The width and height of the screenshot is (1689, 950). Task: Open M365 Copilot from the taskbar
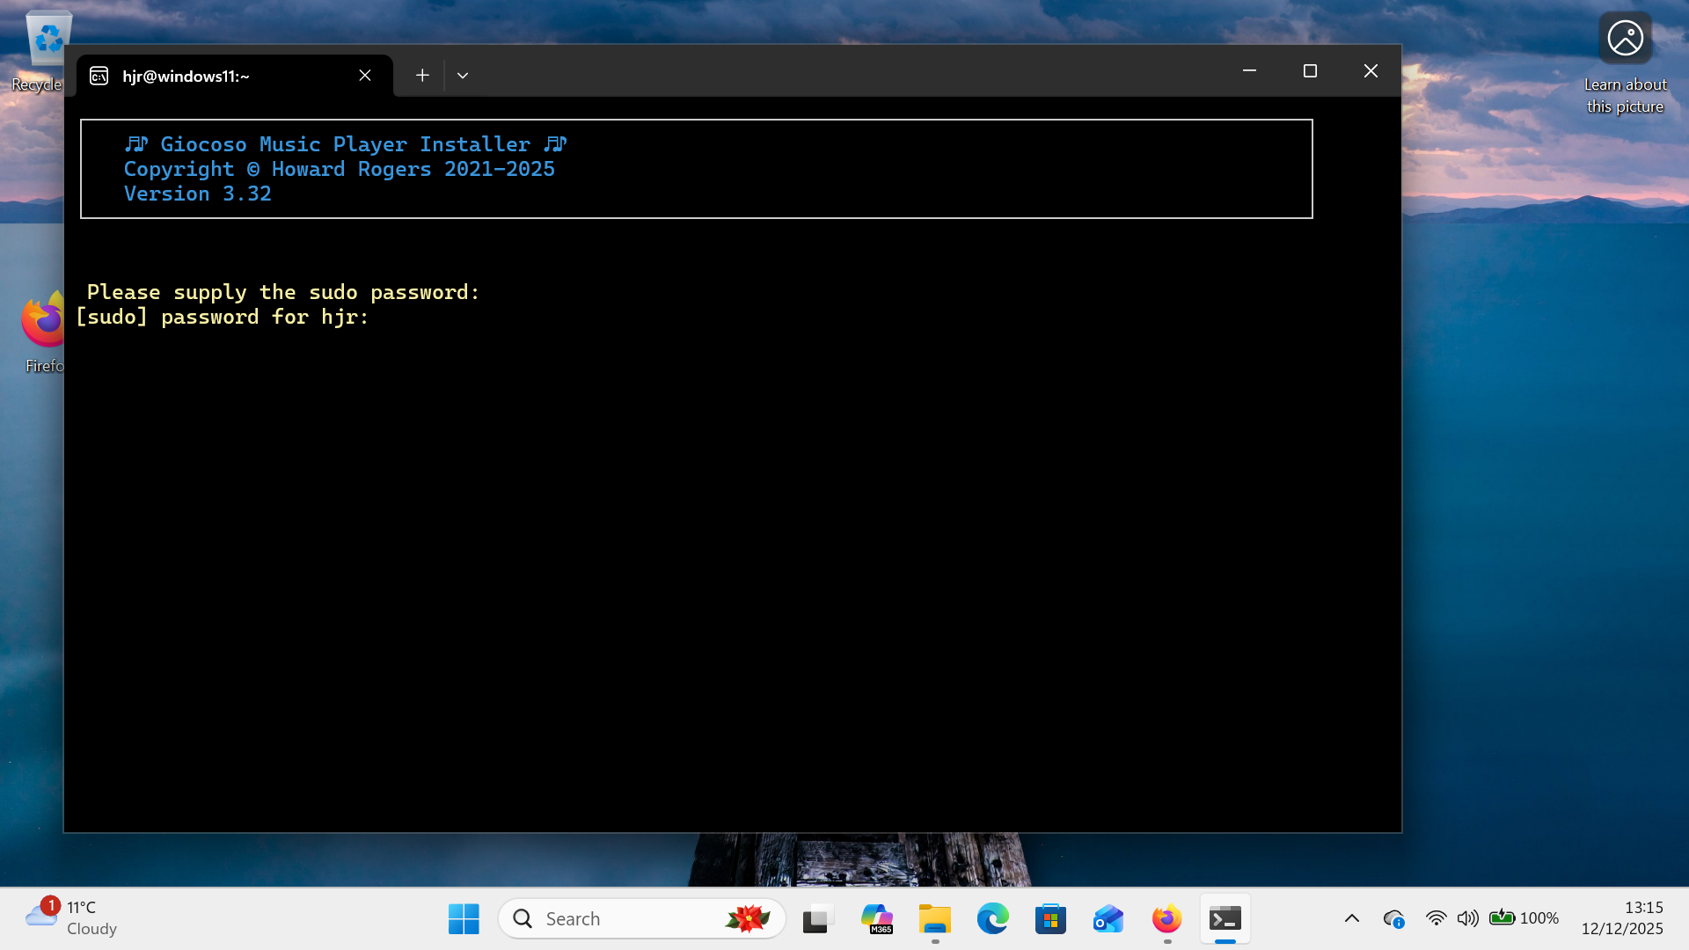(877, 917)
